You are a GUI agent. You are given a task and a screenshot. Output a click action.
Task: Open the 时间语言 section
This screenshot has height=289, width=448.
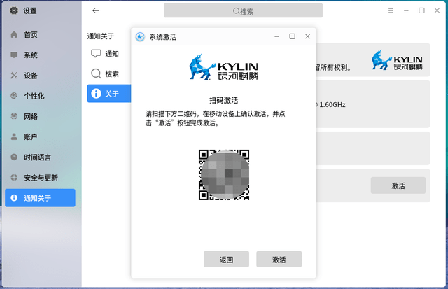point(40,157)
